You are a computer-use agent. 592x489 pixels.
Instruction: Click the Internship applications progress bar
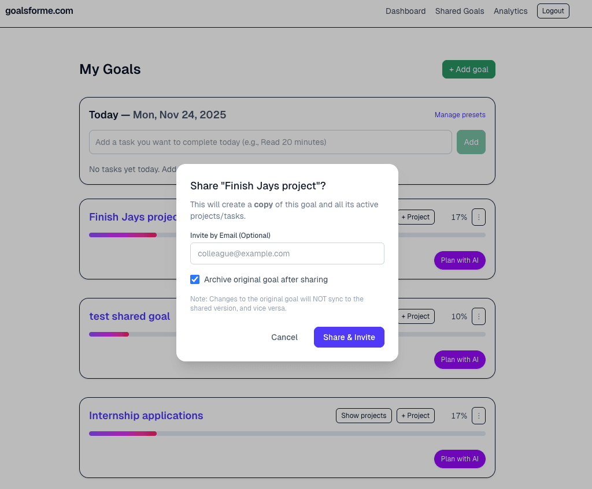point(287,434)
